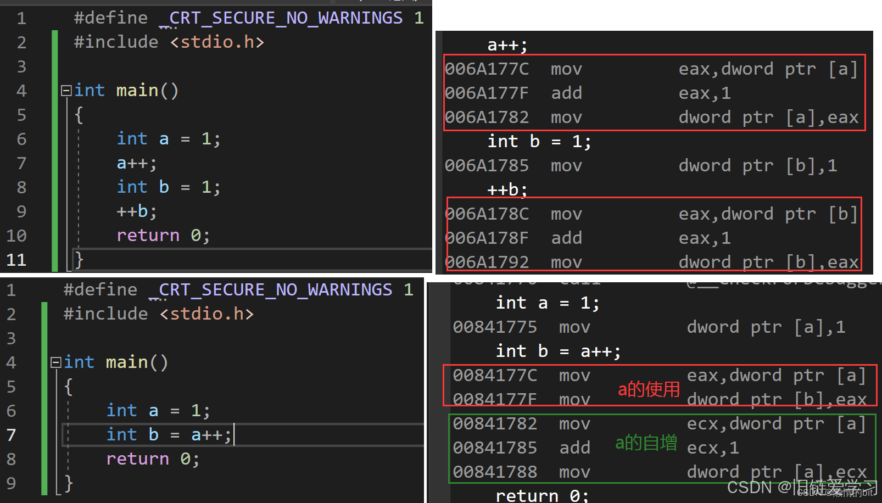The height and width of the screenshot is (503, 882).
Task: Click 'return 0;' in bottom disassembly
Action: tap(542, 496)
